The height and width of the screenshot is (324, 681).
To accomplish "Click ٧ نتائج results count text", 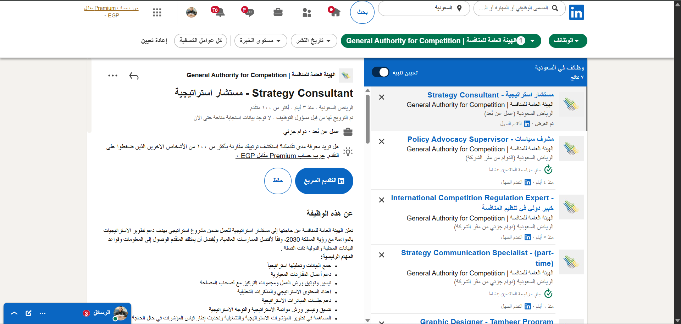I will tap(577, 77).
